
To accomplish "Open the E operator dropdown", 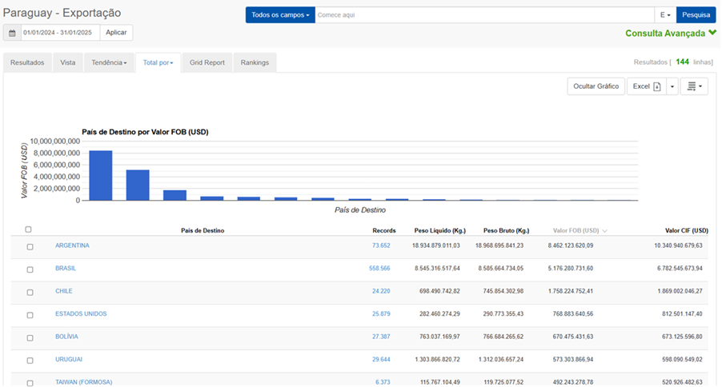I will click(x=665, y=15).
